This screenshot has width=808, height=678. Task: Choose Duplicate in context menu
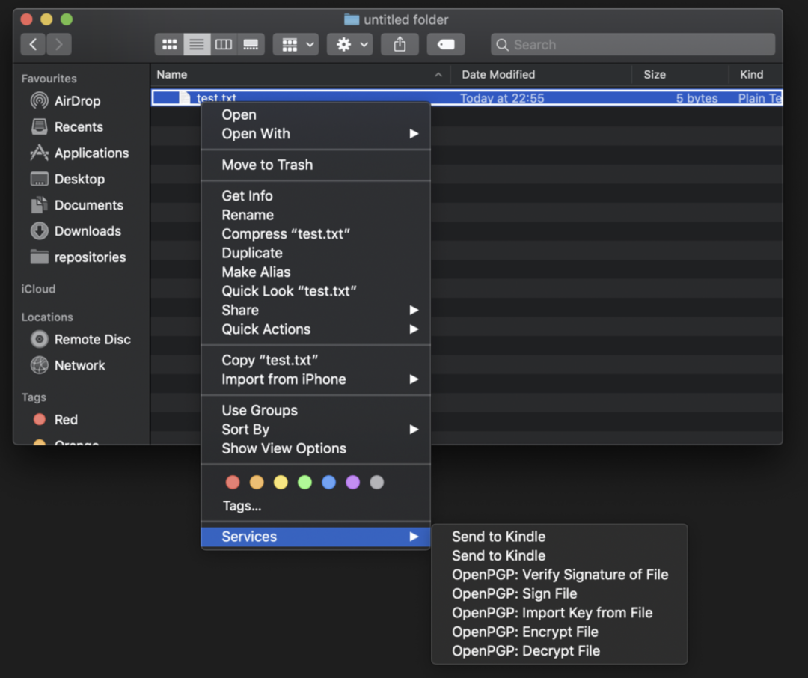[x=316, y=253]
